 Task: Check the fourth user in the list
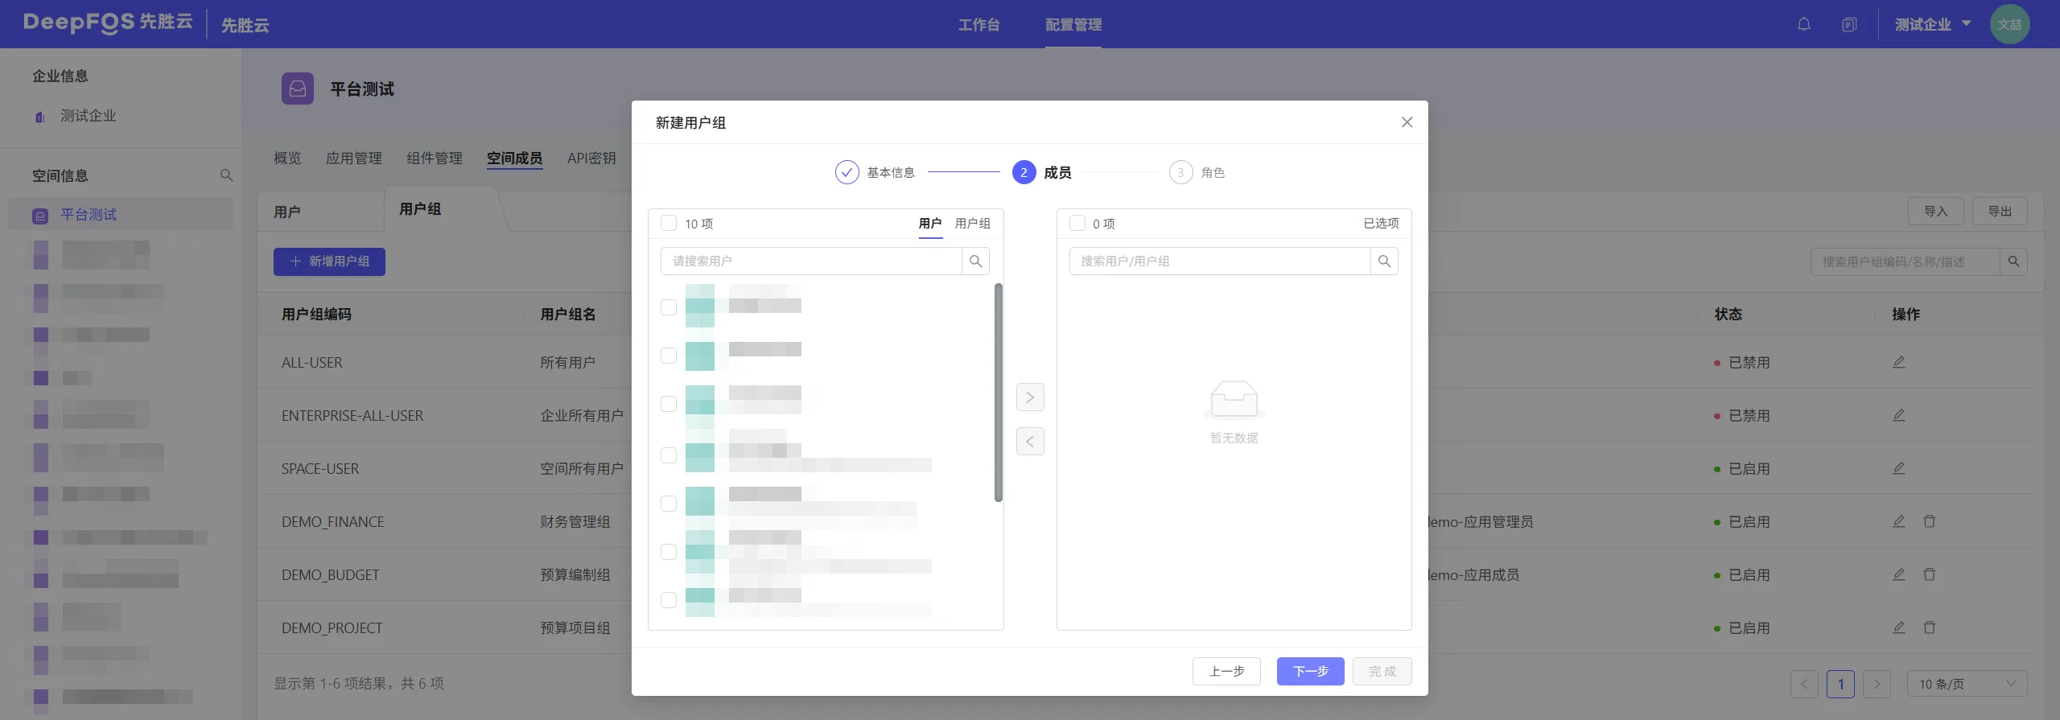pyautogui.click(x=668, y=455)
